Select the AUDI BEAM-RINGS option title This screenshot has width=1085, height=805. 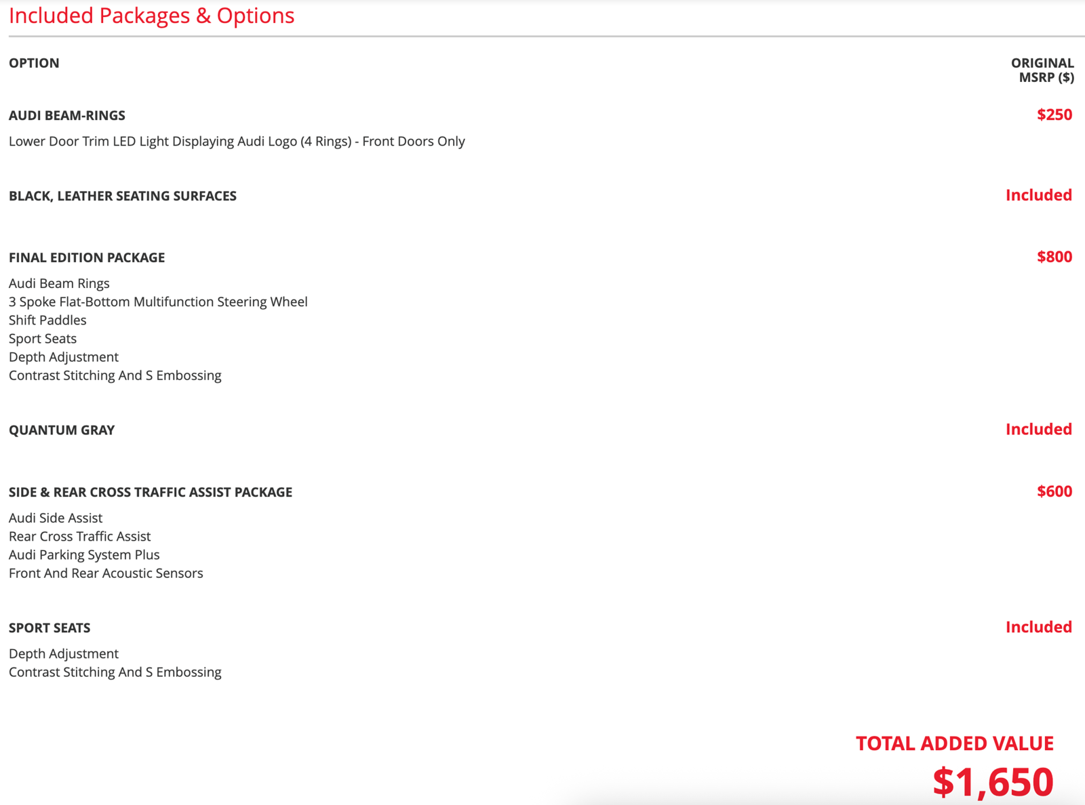click(x=66, y=115)
